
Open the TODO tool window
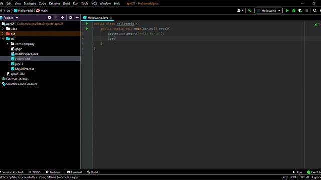tap(35, 172)
